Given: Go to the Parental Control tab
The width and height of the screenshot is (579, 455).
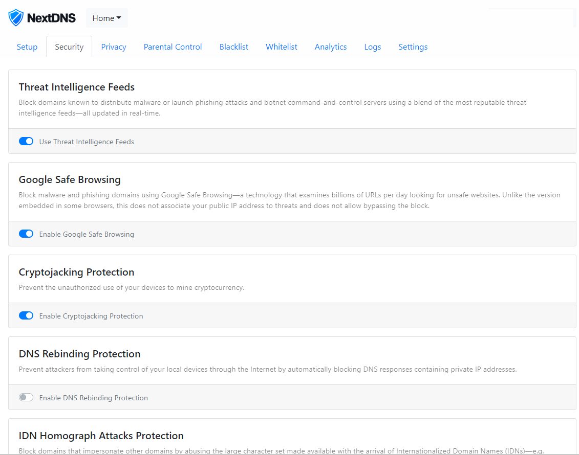Looking at the screenshot, I should 173,47.
